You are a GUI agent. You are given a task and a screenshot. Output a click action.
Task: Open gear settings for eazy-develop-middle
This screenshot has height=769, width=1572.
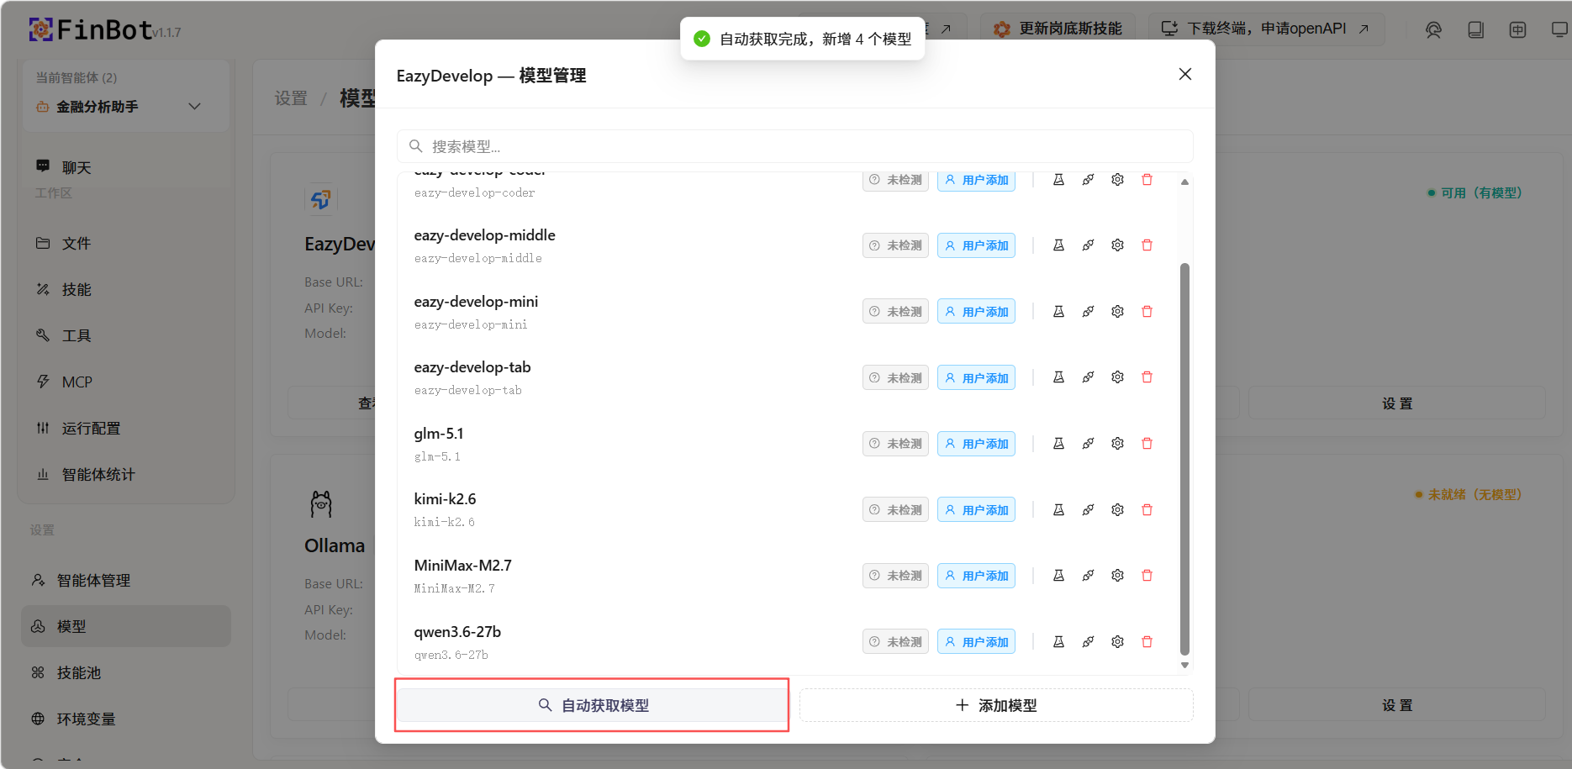[1117, 245]
